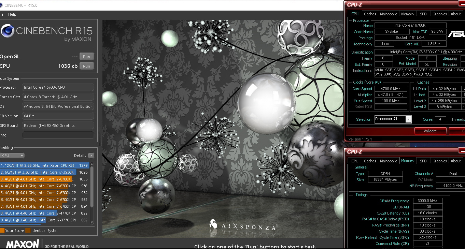Open the CPU tab in upper CPU-Z

[x=355, y=14]
